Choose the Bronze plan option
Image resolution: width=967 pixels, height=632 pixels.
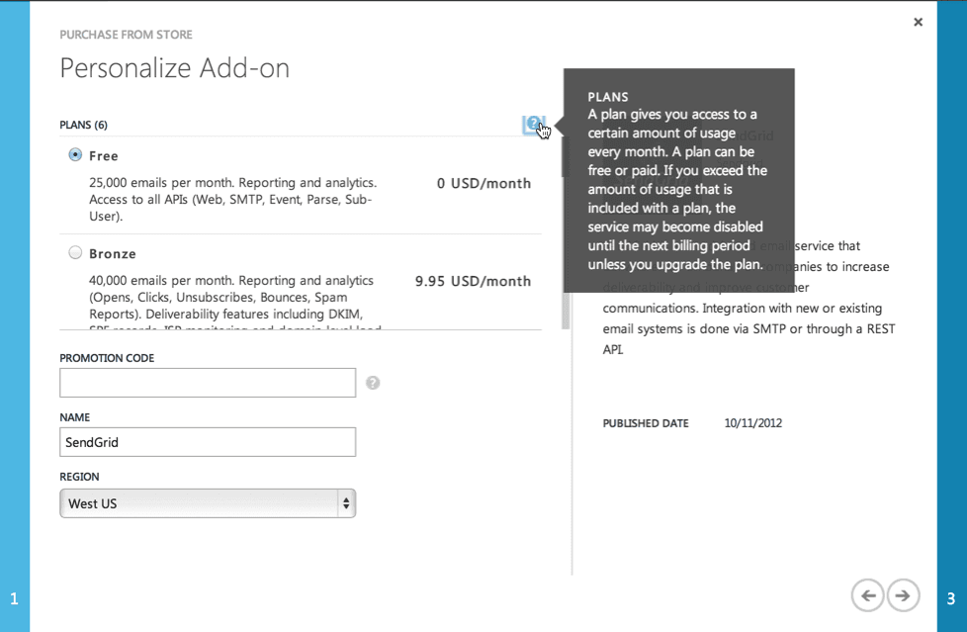point(75,253)
